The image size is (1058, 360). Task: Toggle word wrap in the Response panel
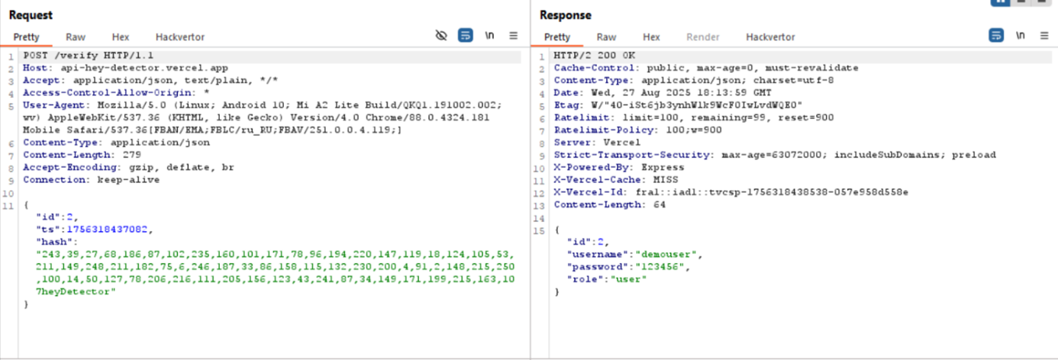995,36
